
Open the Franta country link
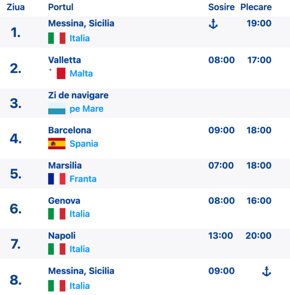83,179
